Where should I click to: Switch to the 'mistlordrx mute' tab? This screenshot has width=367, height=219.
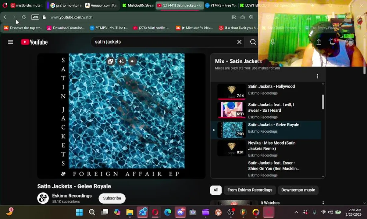point(26,5)
